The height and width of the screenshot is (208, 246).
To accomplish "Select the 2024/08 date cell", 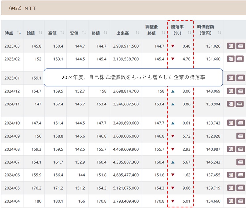I will point(12,149).
